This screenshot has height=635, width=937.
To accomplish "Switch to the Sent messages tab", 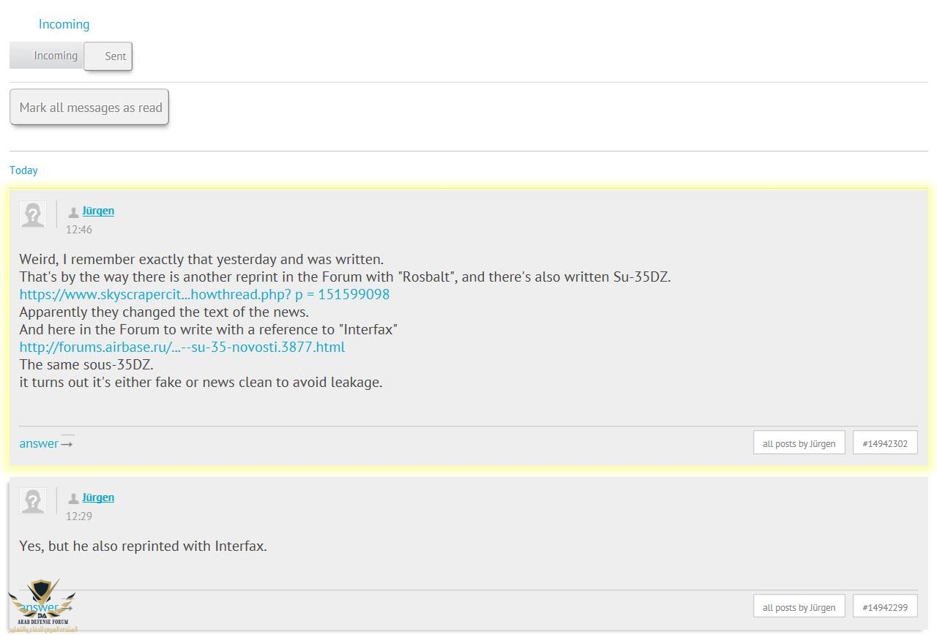I will pos(108,56).
